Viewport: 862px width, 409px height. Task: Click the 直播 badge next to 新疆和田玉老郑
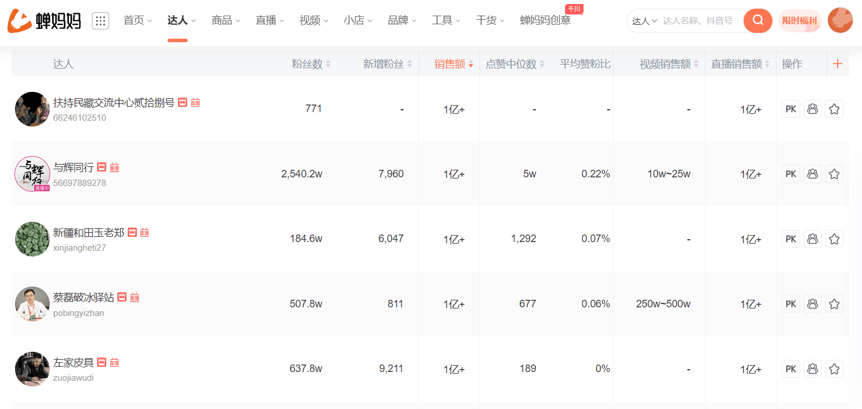(144, 232)
